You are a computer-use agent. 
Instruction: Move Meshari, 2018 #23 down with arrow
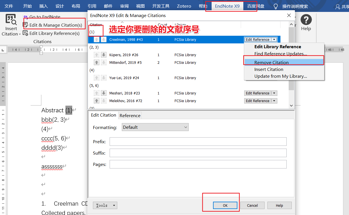(104, 93)
